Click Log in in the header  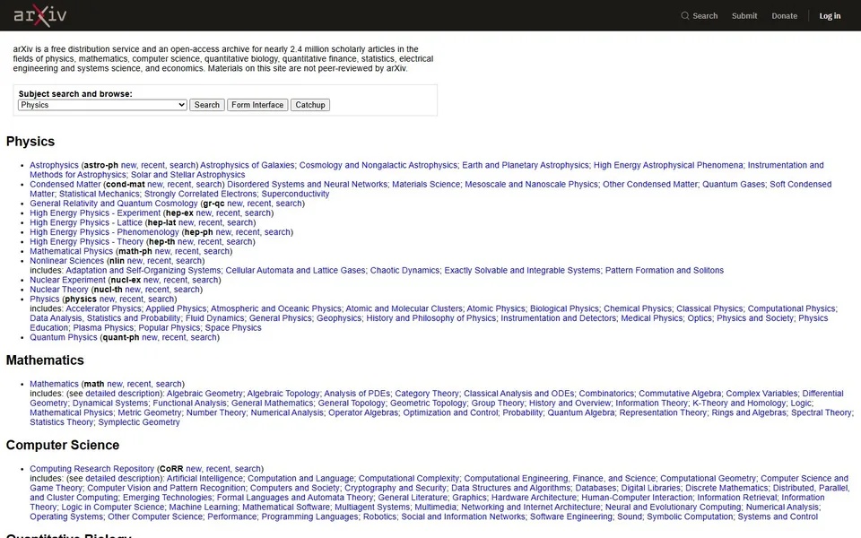click(830, 16)
